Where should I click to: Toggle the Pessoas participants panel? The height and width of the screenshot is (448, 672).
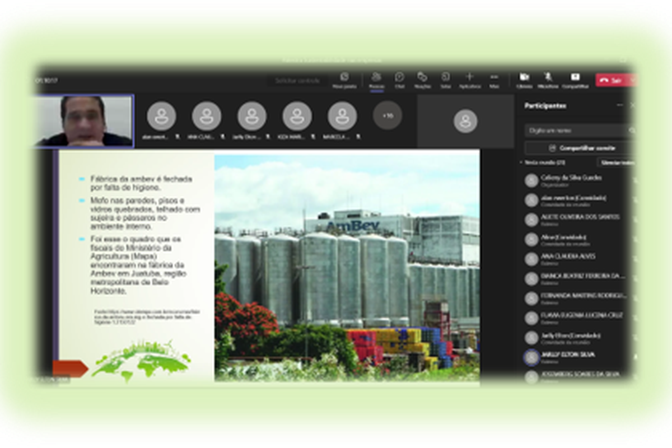pyautogui.click(x=376, y=80)
